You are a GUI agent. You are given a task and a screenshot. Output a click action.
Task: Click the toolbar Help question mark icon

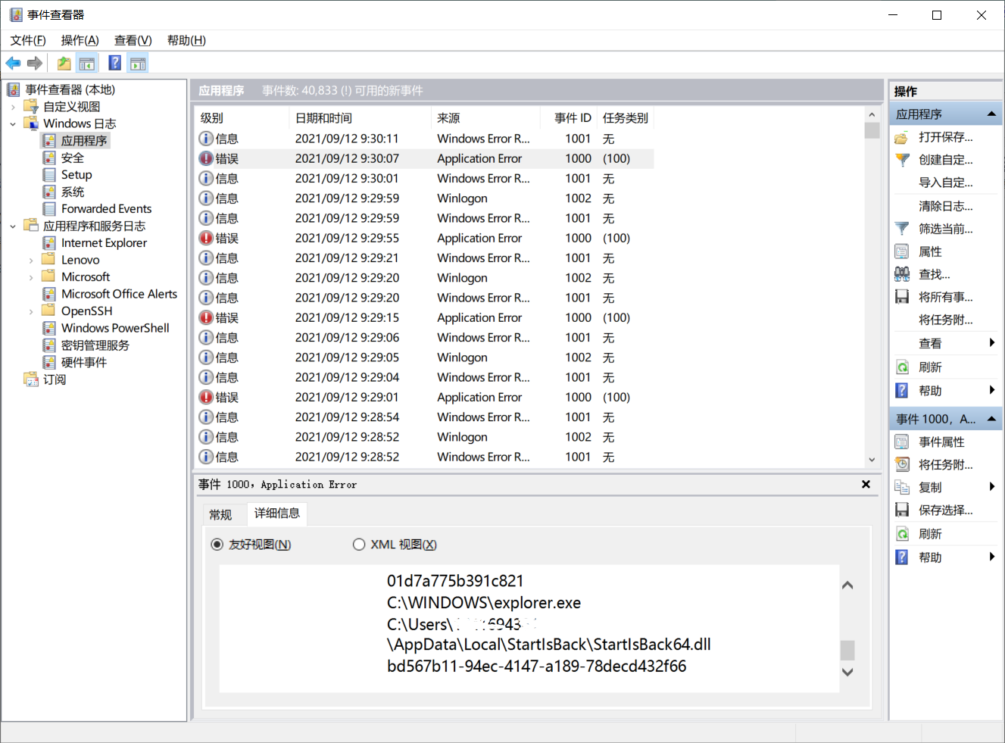[114, 63]
